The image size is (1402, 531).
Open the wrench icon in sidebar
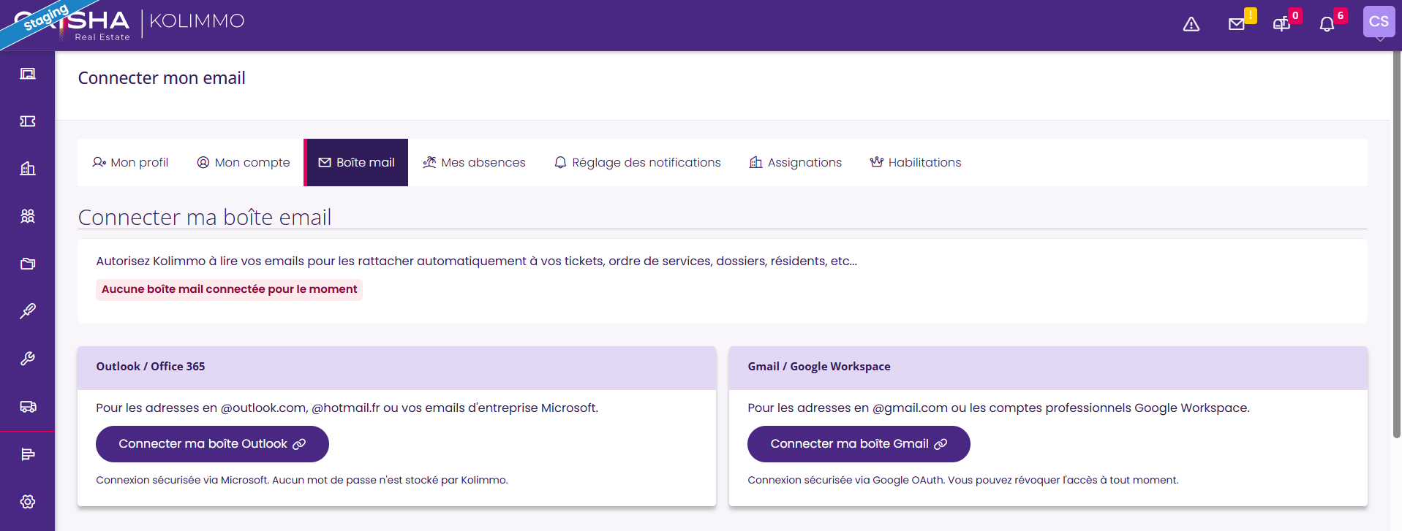click(x=28, y=359)
